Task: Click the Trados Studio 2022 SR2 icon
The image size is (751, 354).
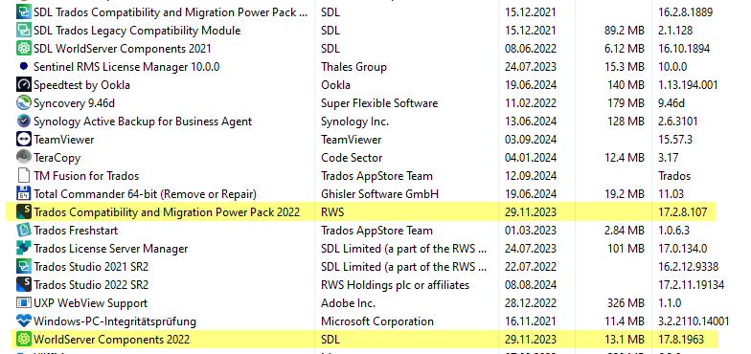Action: [23, 285]
